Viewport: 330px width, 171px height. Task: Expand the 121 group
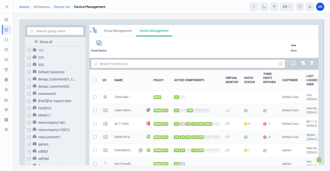point(29,51)
